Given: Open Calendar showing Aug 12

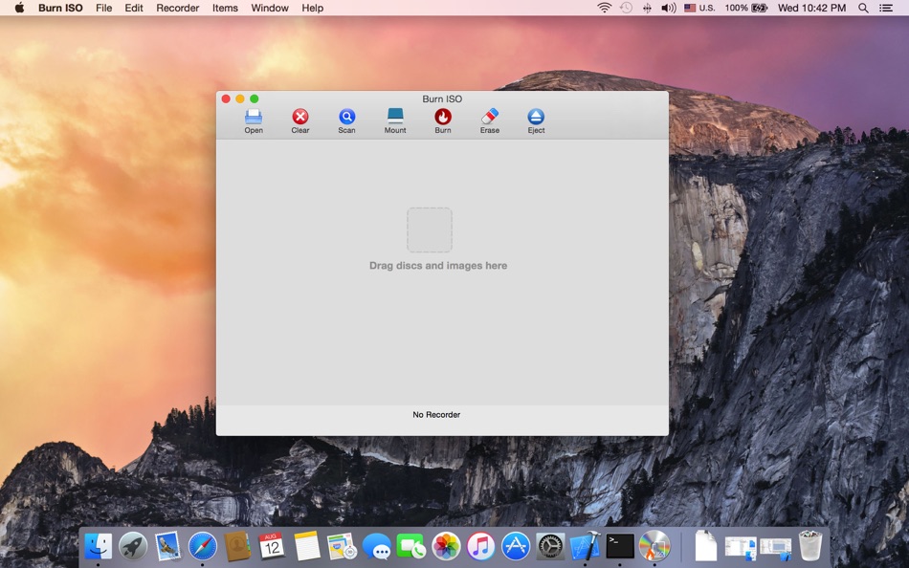Looking at the screenshot, I should (x=272, y=546).
